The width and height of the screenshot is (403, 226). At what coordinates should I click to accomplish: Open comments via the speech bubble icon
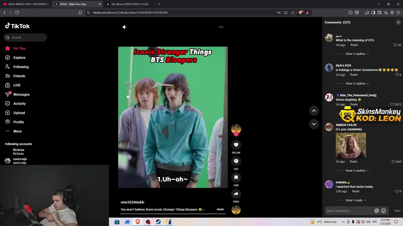(236, 161)
